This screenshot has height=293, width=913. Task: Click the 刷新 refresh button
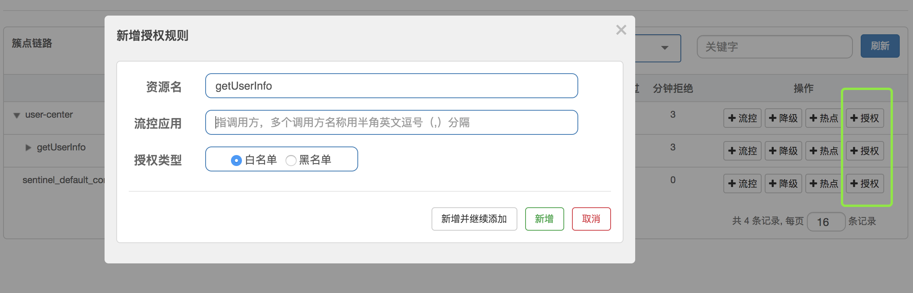click(x=880, y=46)
